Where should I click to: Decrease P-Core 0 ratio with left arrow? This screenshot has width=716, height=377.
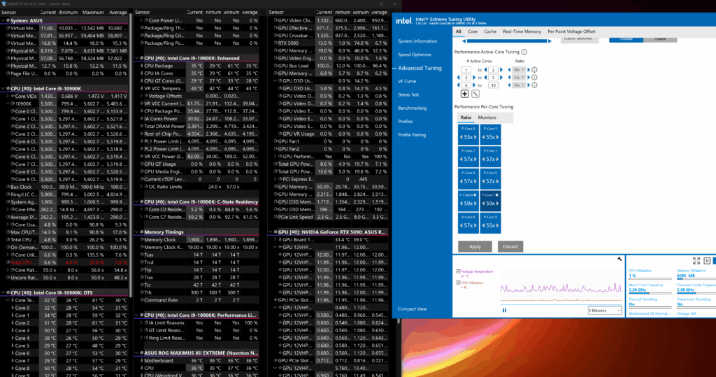point(461,137)
